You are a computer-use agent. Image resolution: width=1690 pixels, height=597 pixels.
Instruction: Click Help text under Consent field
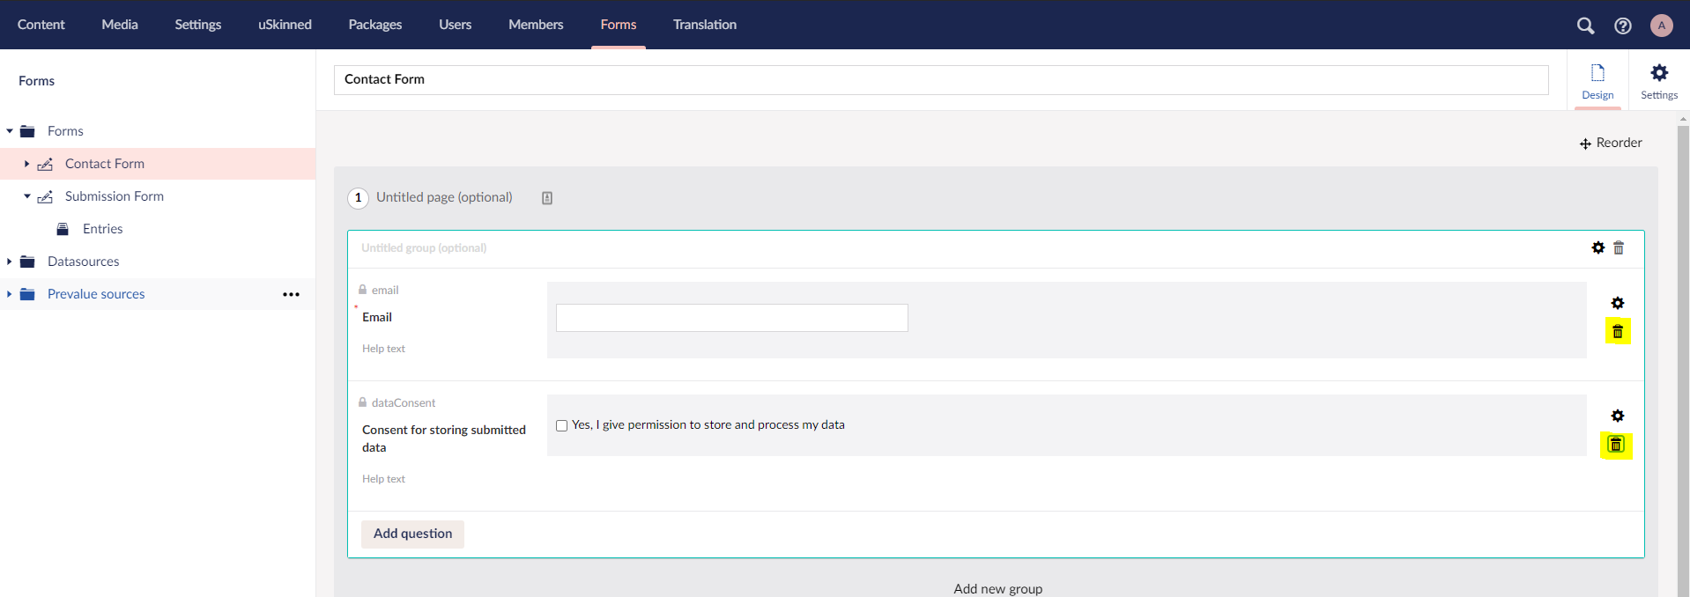pyautogui.click(x=383, y=479)
